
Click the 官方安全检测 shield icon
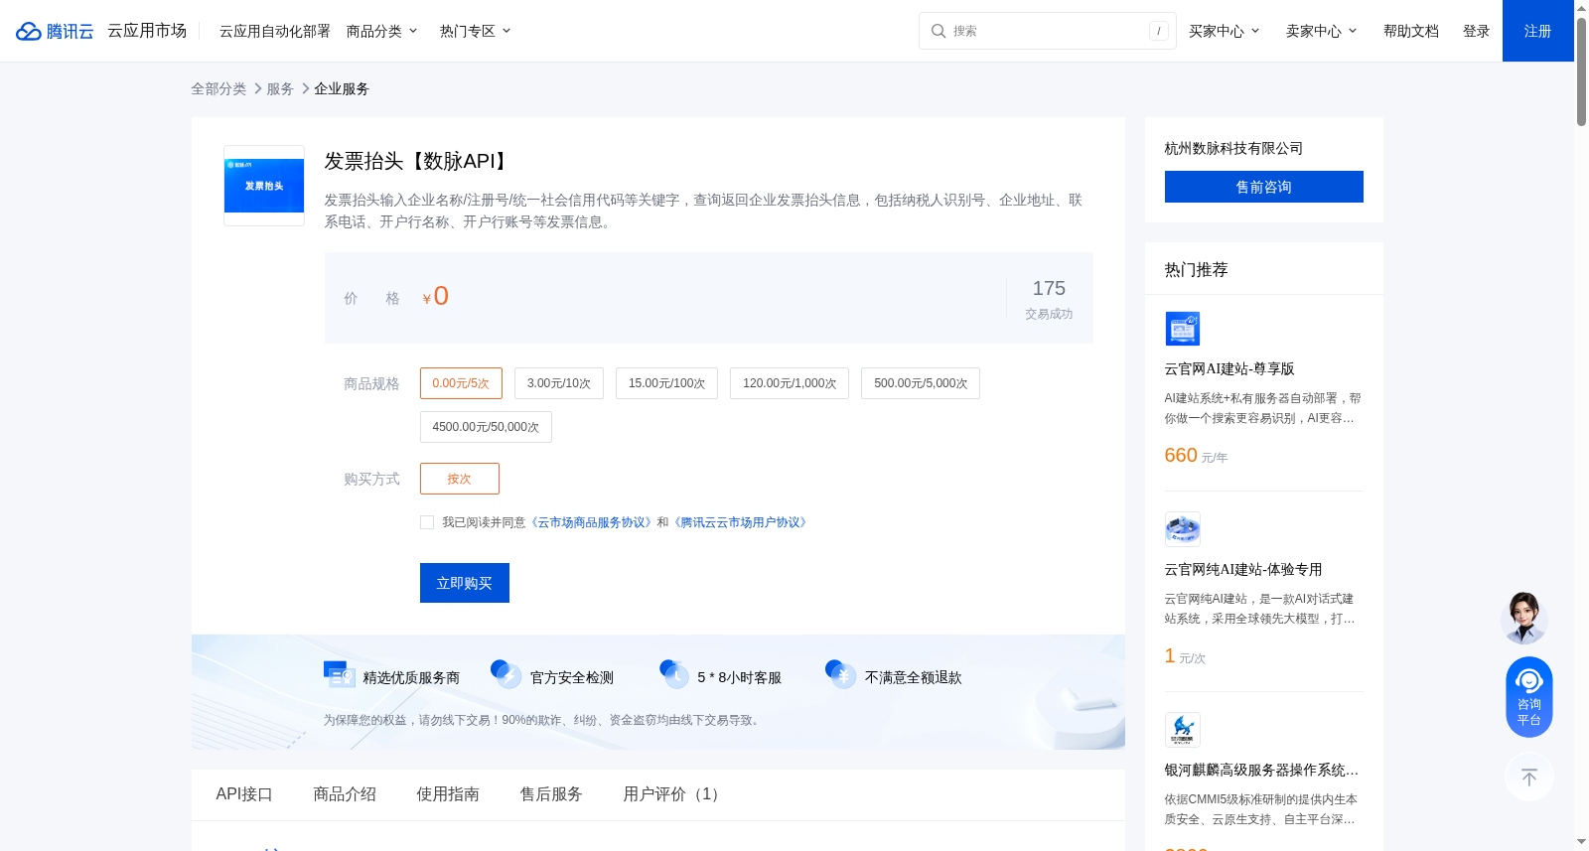(x=506, y=674)
